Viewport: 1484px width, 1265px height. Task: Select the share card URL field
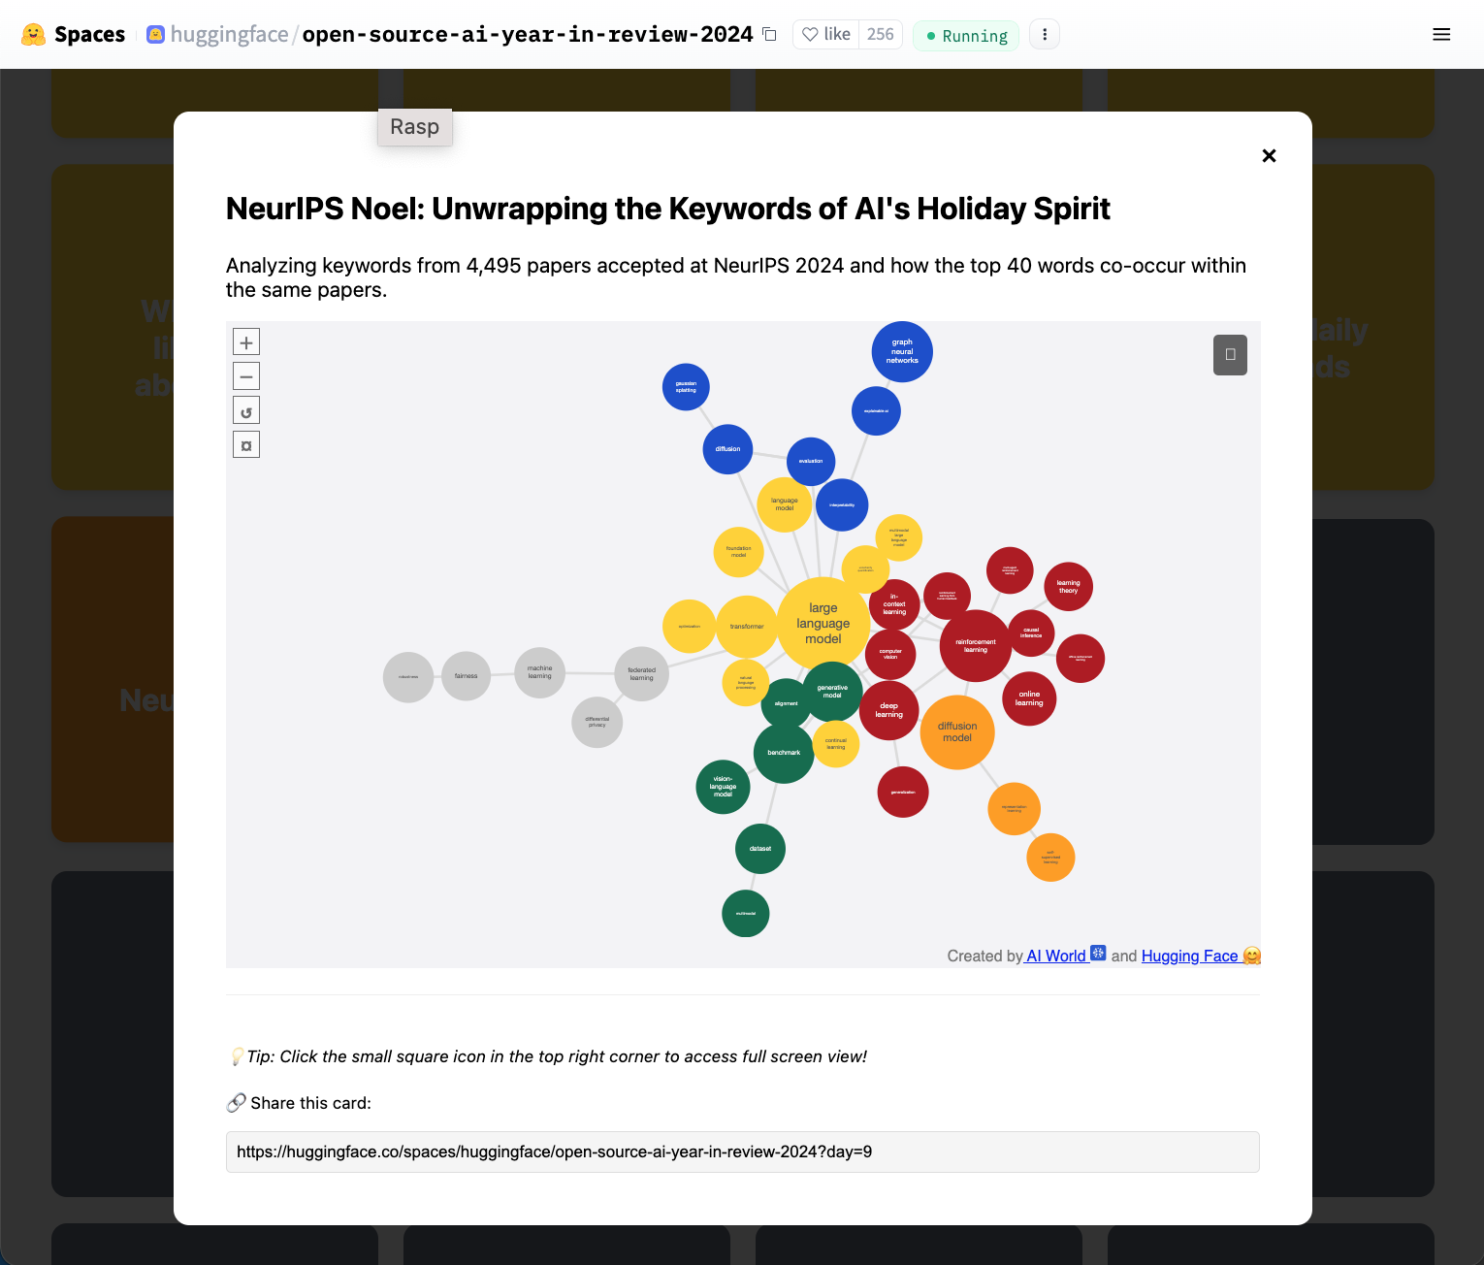[742, 1152]
